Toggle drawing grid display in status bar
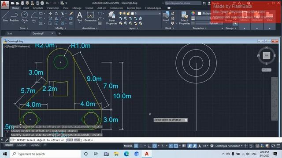Screen dimensions: 282x158 [x=136, y=146]
